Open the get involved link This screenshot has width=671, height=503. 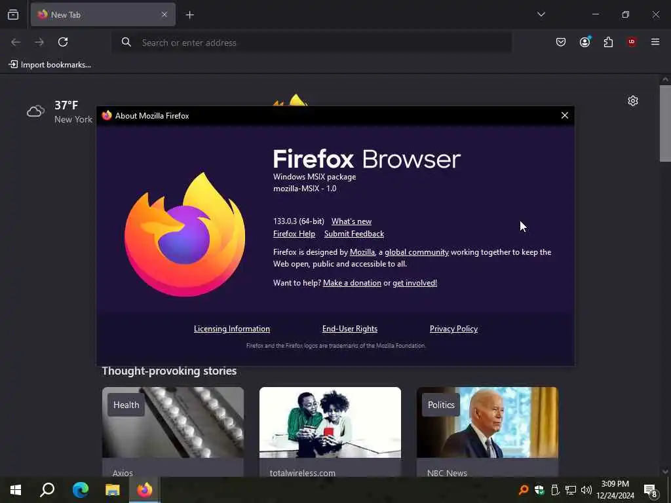(x=415, y=283)
